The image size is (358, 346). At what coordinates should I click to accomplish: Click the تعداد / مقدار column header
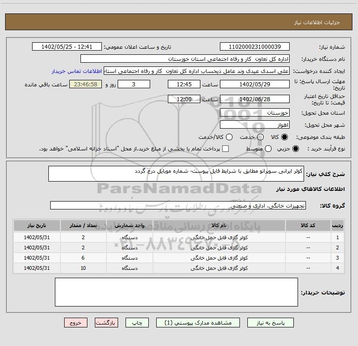[83, 226]
